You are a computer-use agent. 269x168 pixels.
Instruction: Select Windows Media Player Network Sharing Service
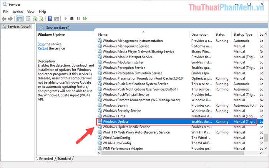click(x=179, y=51)
